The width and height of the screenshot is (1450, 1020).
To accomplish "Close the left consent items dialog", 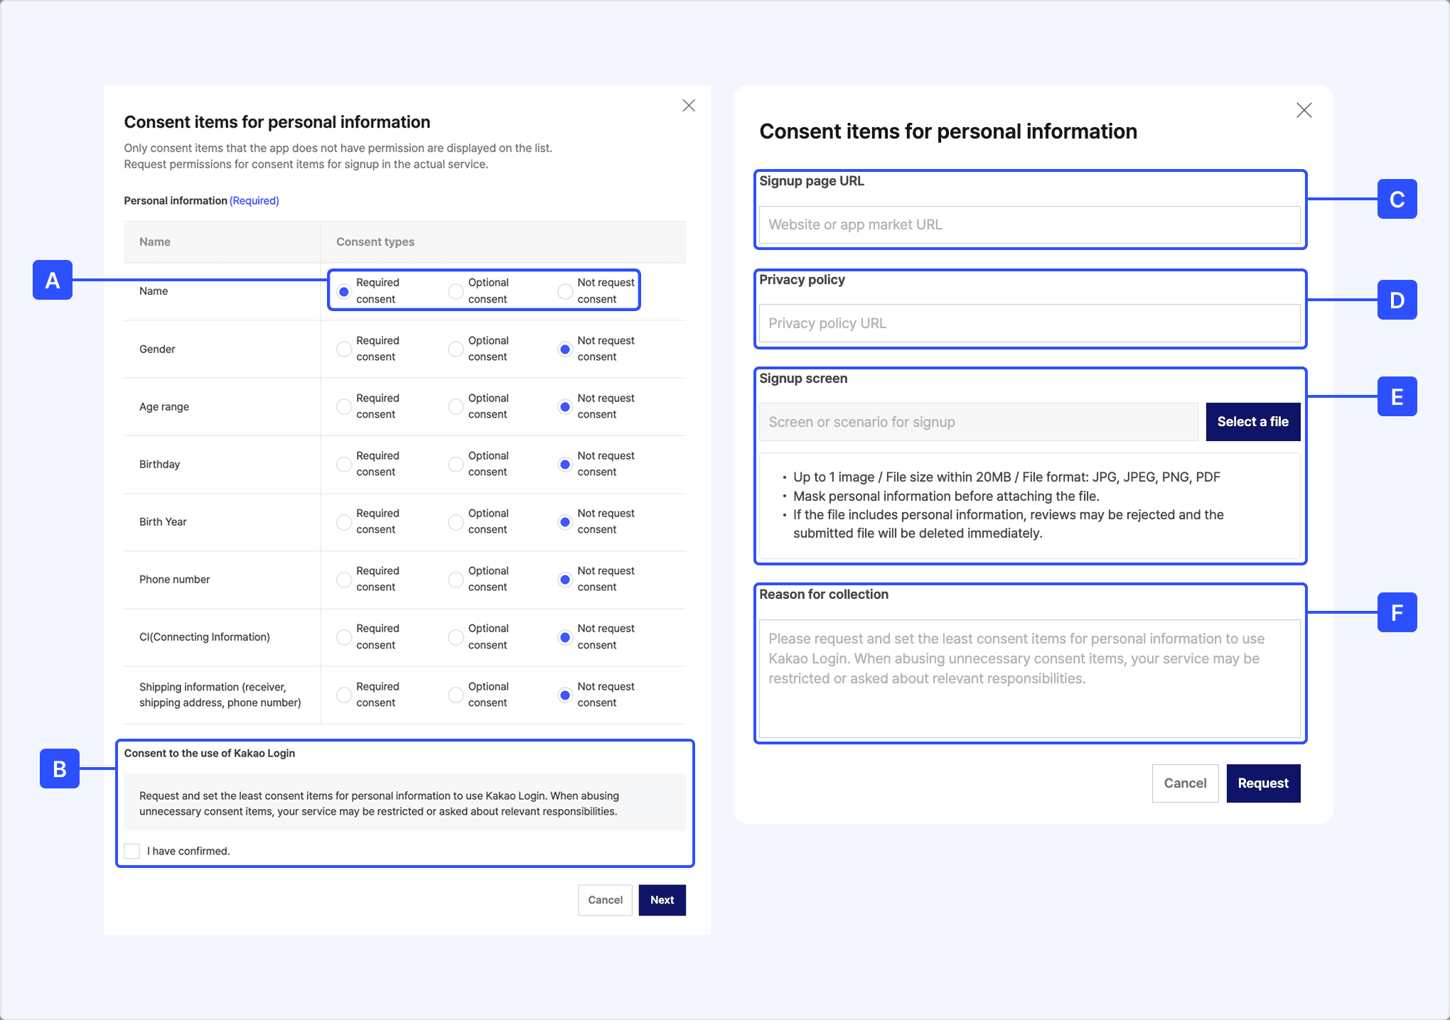I will tap(689, 106).
